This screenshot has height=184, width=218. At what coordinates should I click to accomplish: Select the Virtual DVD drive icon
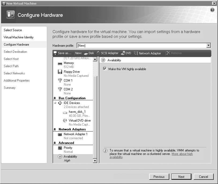[x=65, y=121]
